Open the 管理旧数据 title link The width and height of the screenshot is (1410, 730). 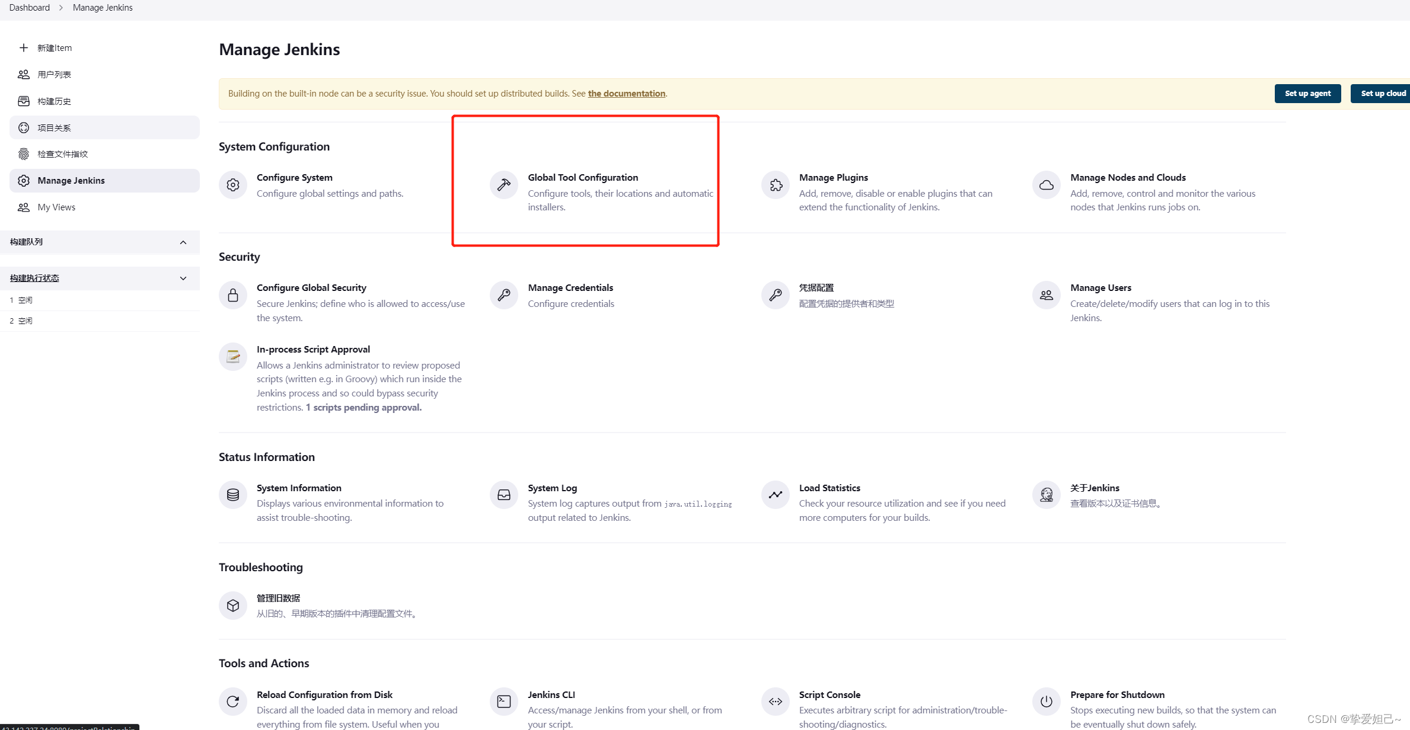278,598
